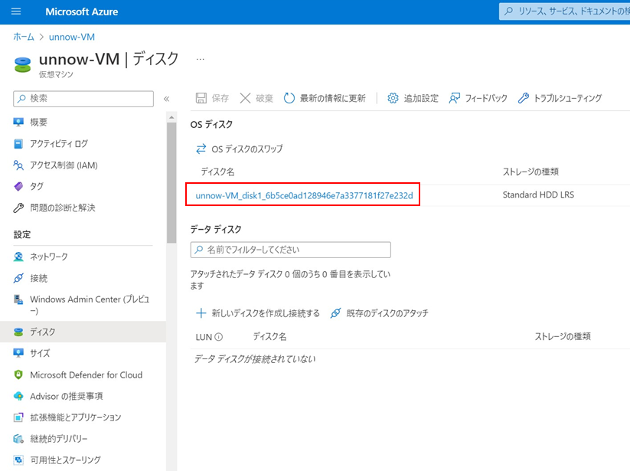Select 既存のディスクのアタッチ
Viewport: 630px width, 471px height.
pos(387,313)
